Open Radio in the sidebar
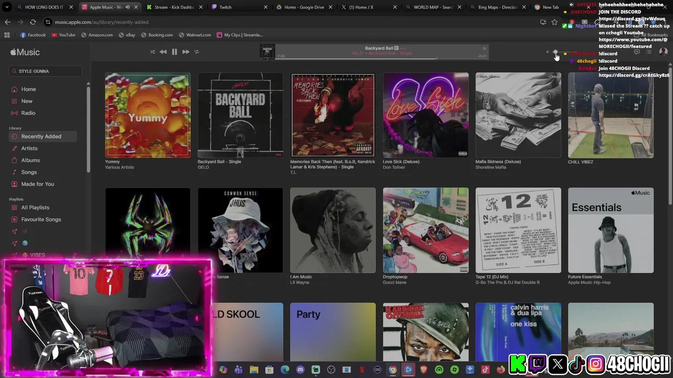 tap(28, 113)
